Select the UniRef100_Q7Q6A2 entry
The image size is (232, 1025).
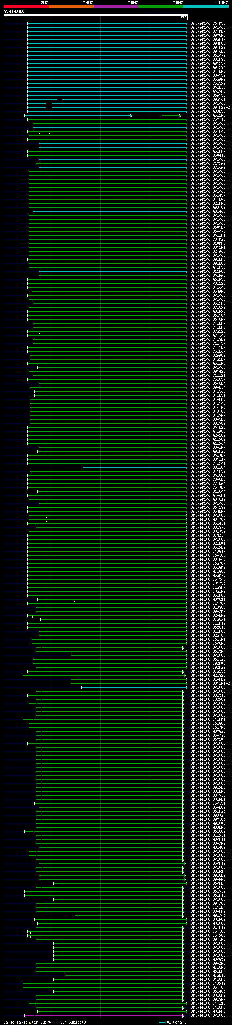tap(208, 168)
